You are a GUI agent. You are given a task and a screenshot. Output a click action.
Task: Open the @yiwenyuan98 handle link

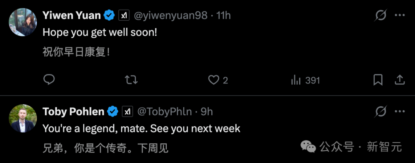(170, 16)
